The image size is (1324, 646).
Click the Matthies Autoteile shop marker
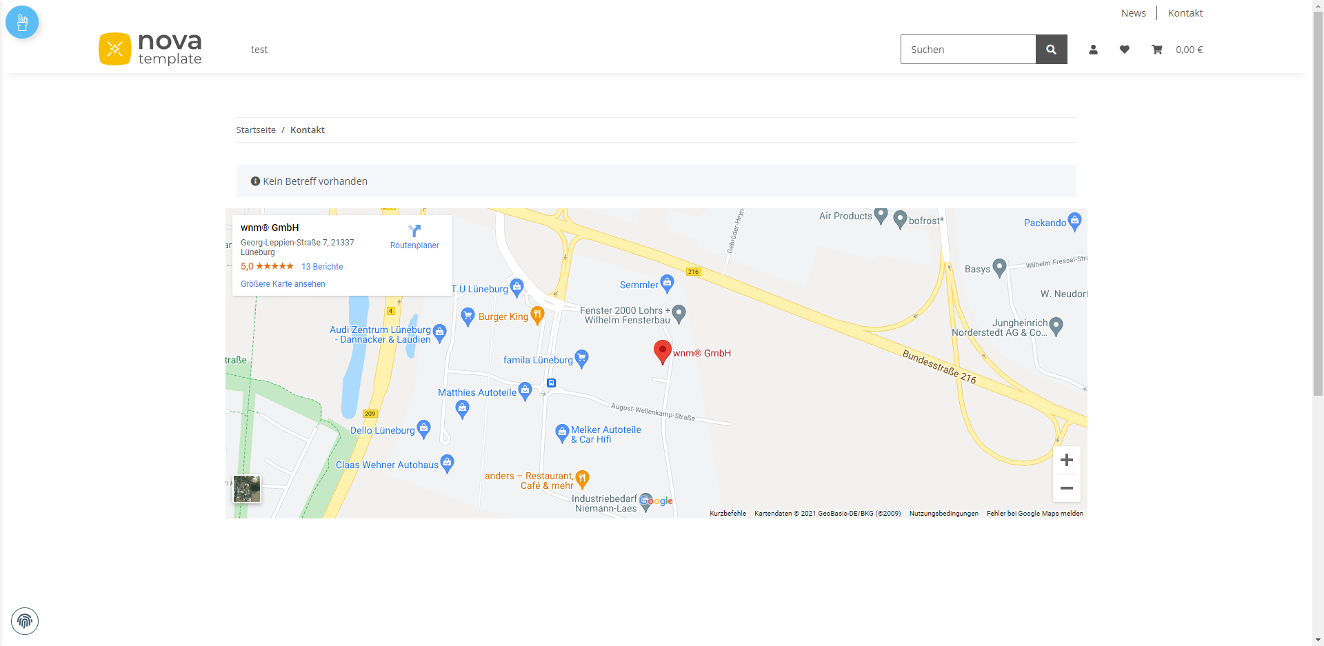coord(525,392)
